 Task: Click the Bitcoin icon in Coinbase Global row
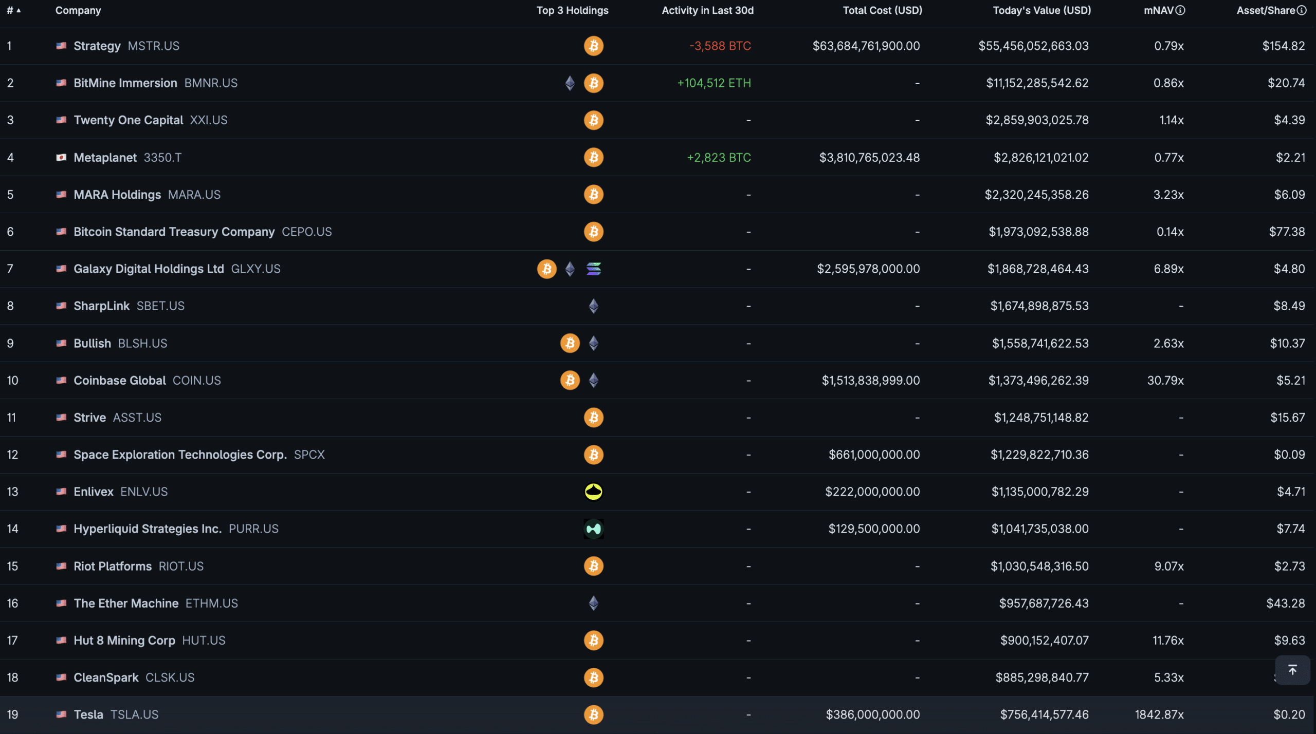[570, 380]
